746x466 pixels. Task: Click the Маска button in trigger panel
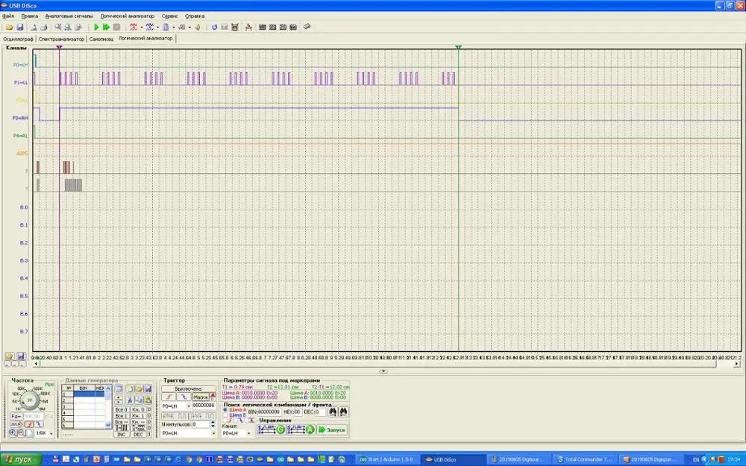click(199, 397)
